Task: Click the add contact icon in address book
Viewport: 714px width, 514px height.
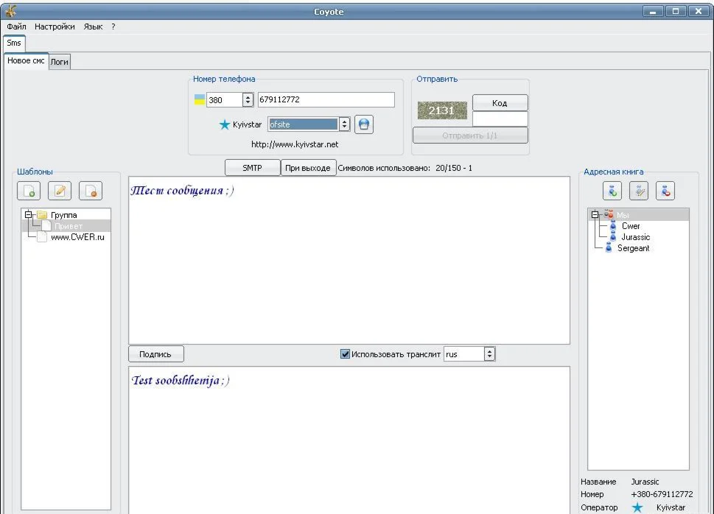Action: (613, 191)
